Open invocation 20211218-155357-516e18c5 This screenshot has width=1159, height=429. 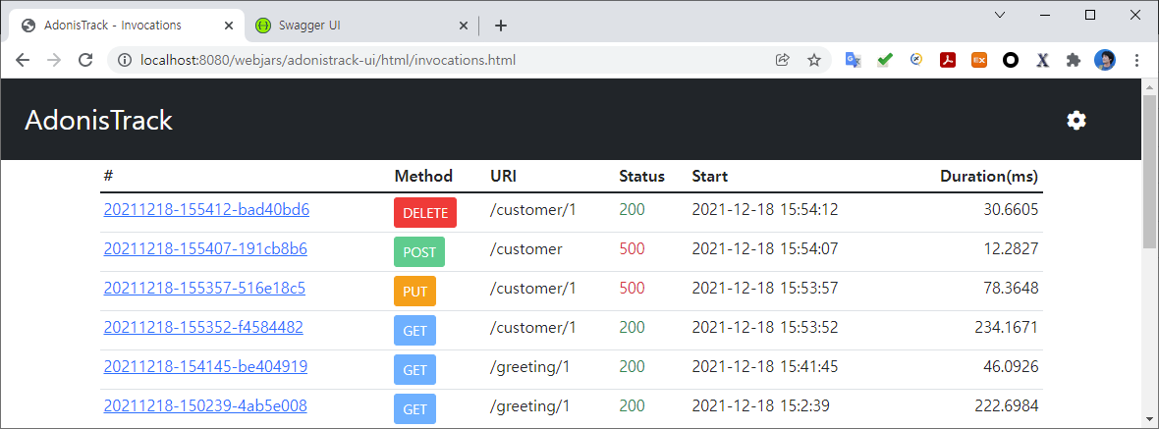pyautogui.click(x=204, y=288)
